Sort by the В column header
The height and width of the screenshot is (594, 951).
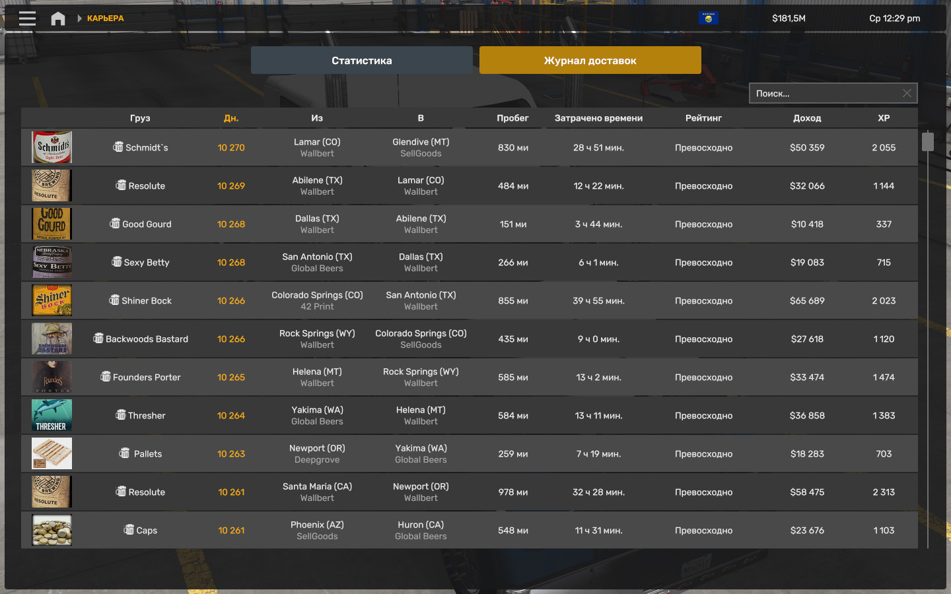point(421,118)
